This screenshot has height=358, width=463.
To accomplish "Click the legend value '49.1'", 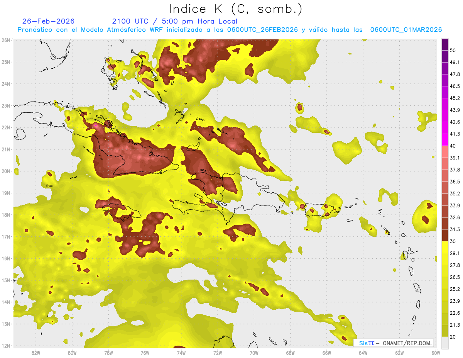I will (455, 62).
